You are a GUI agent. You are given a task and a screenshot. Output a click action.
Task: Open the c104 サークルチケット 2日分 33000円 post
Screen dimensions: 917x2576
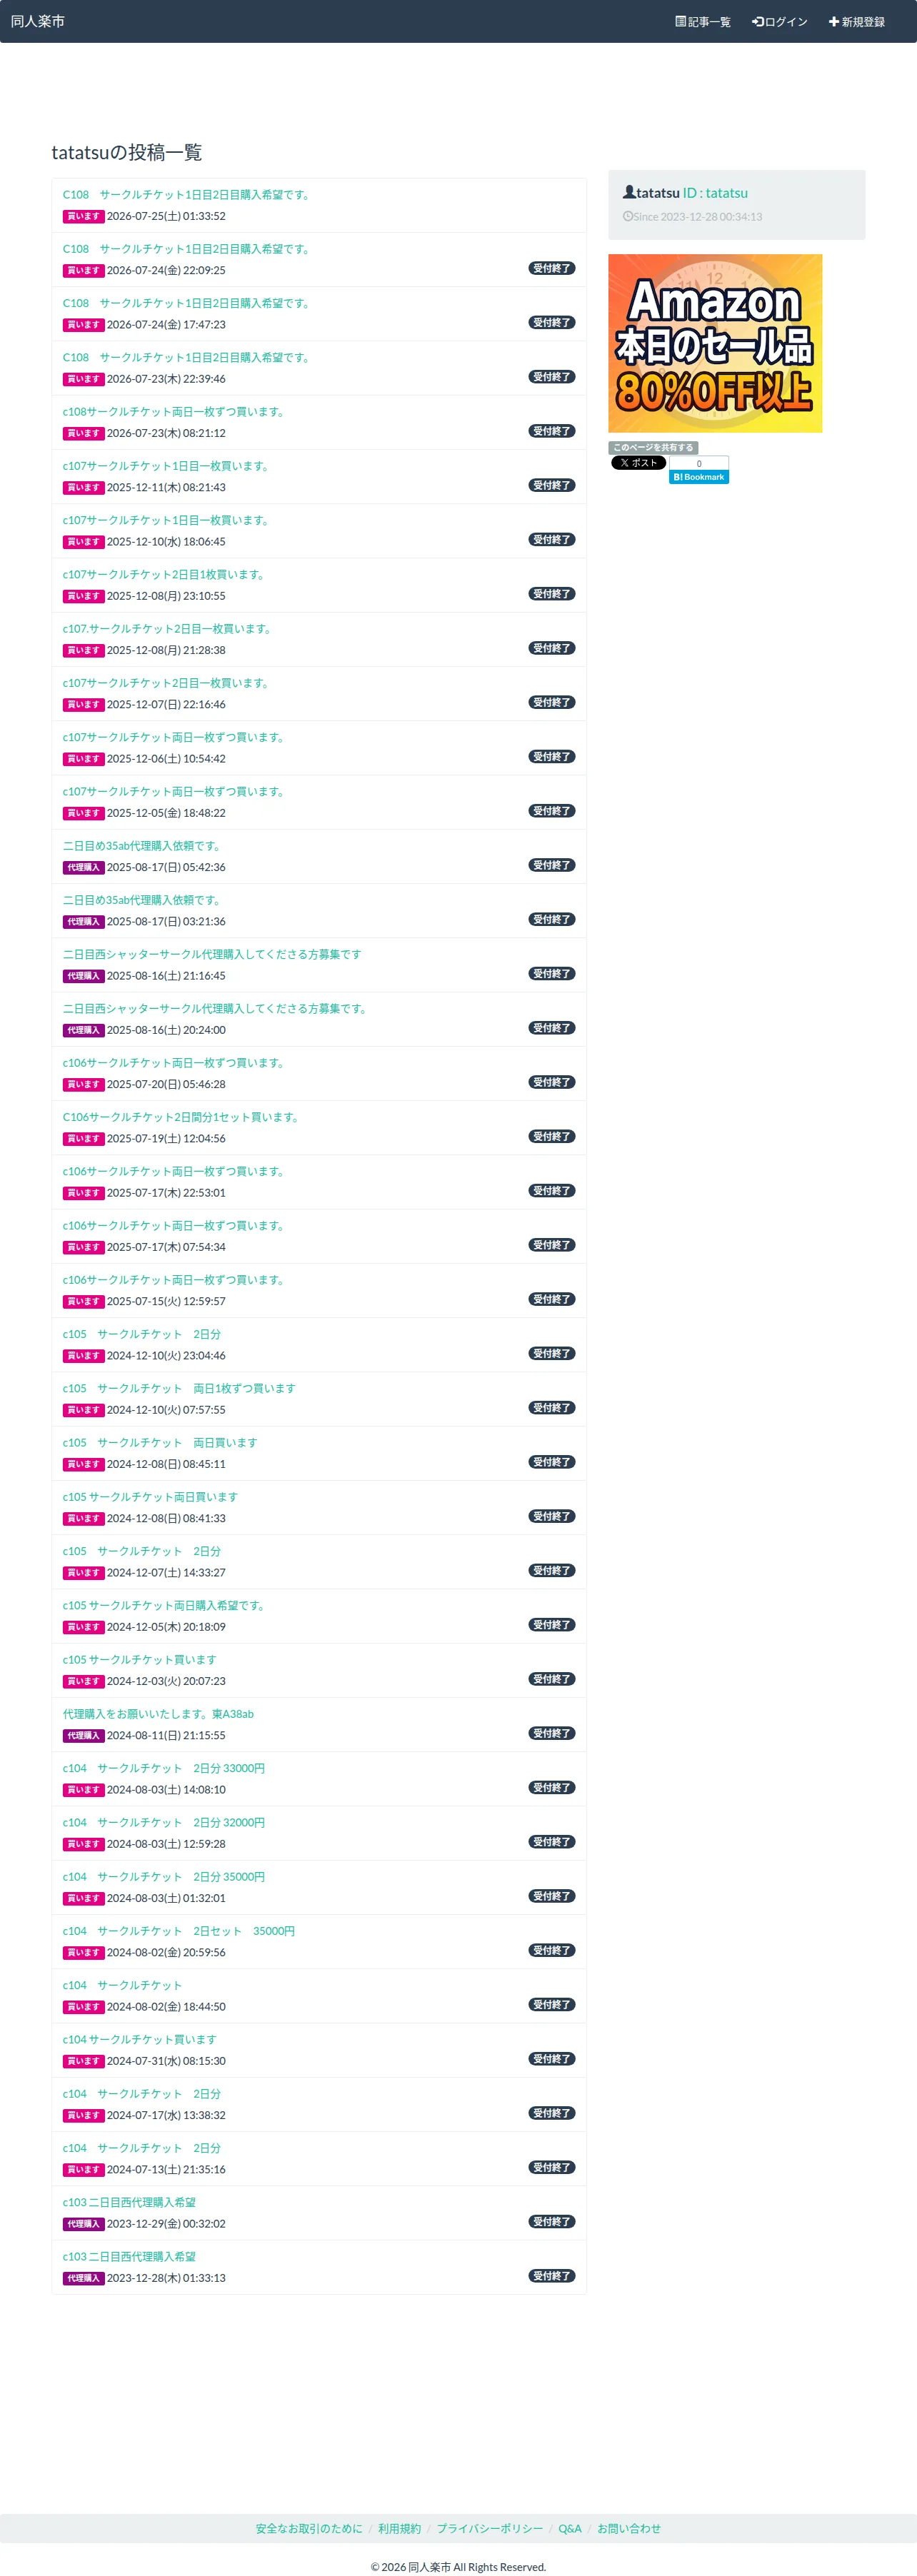point(164,1769)
